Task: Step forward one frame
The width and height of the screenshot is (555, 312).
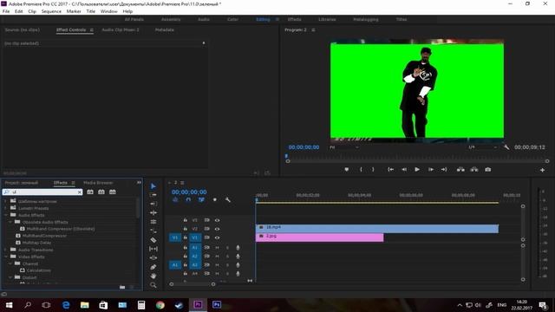Action: [x=431, y=170]
